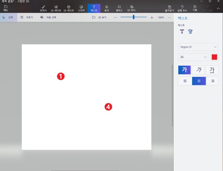Activate the 자동 선택 magic select tool
Screen dimensions: 223x171
tap(48, 17)
